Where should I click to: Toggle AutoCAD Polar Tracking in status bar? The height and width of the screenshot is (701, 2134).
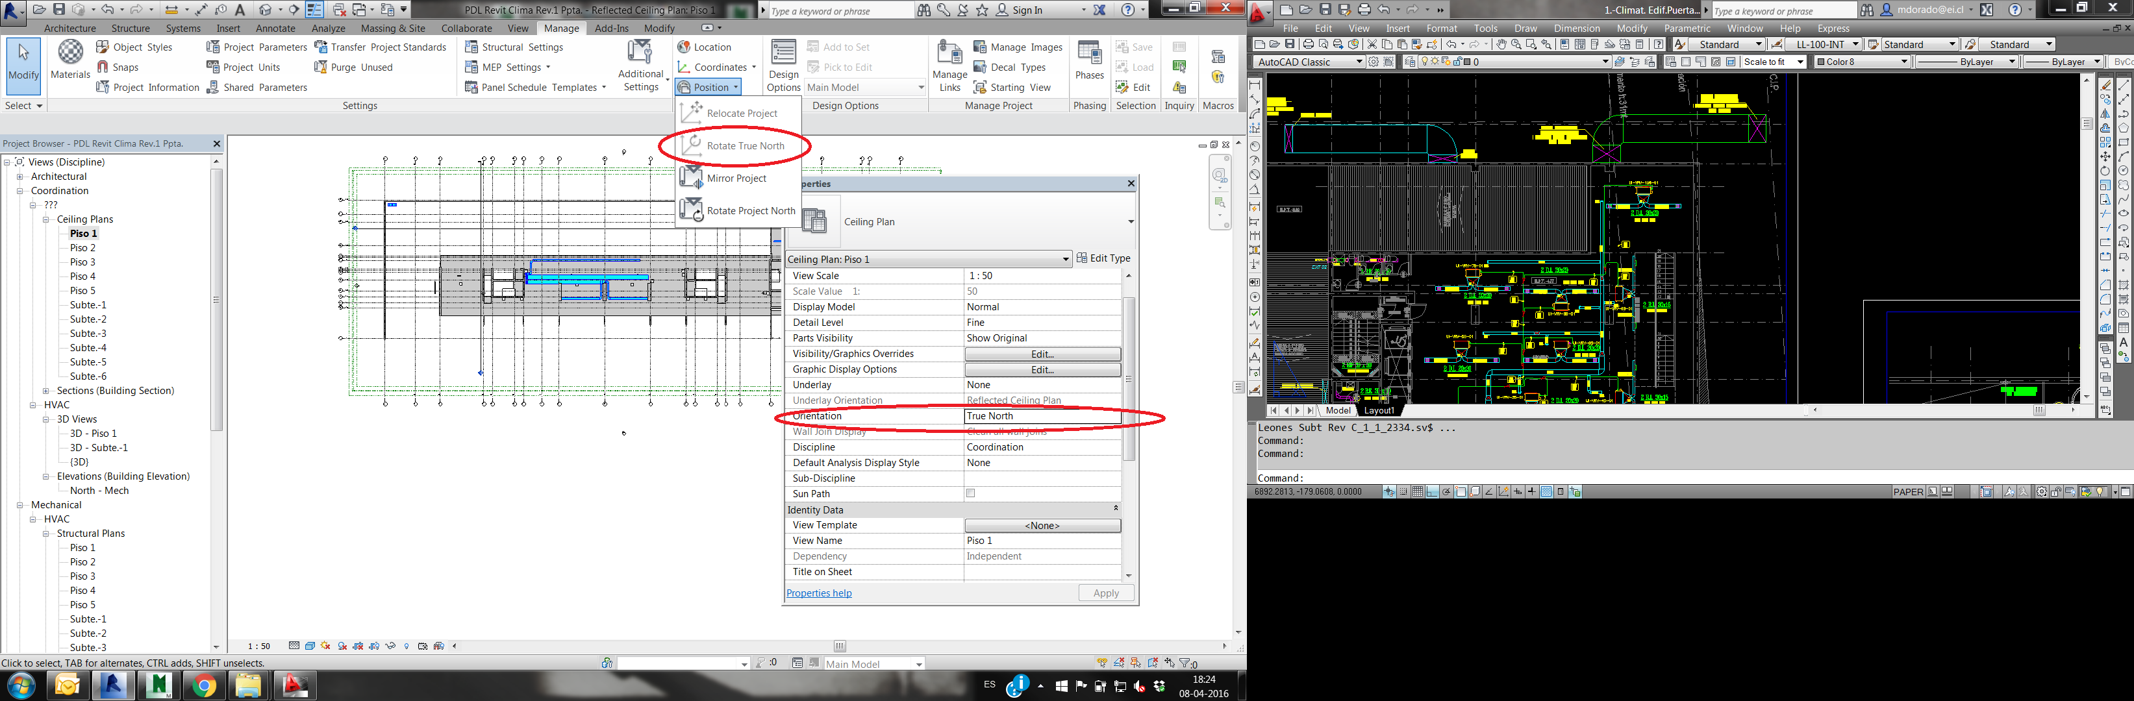coord(1446,491)
